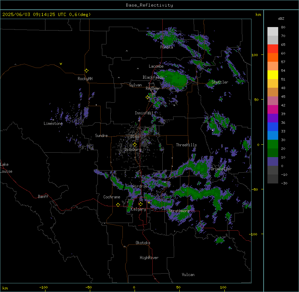Image resolution: width=299 pixels, height=292 pixels.
Task: Pick the red 65 dBZ legend swatch
Action: click(x=273, y=49)
